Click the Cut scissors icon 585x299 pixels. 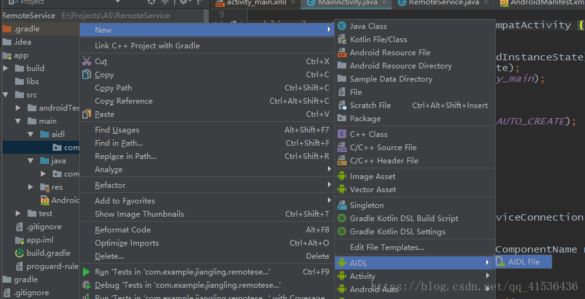point(87,61)
